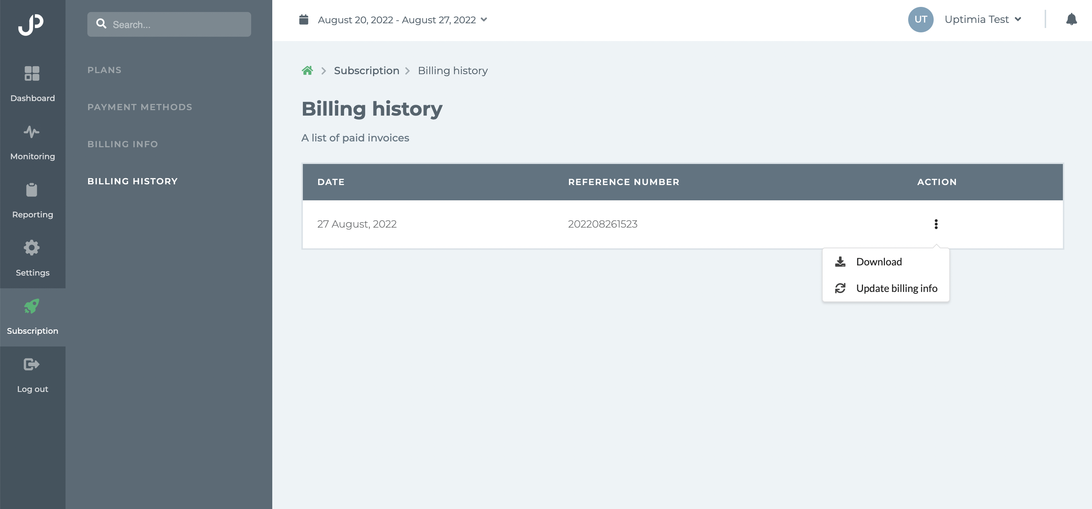
Task: Go to home via green house icon
Action: pos(307,70)
